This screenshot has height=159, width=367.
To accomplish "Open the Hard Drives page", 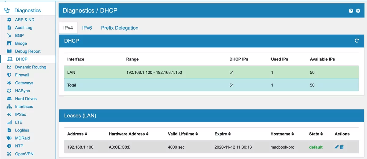I will (26, 99).
